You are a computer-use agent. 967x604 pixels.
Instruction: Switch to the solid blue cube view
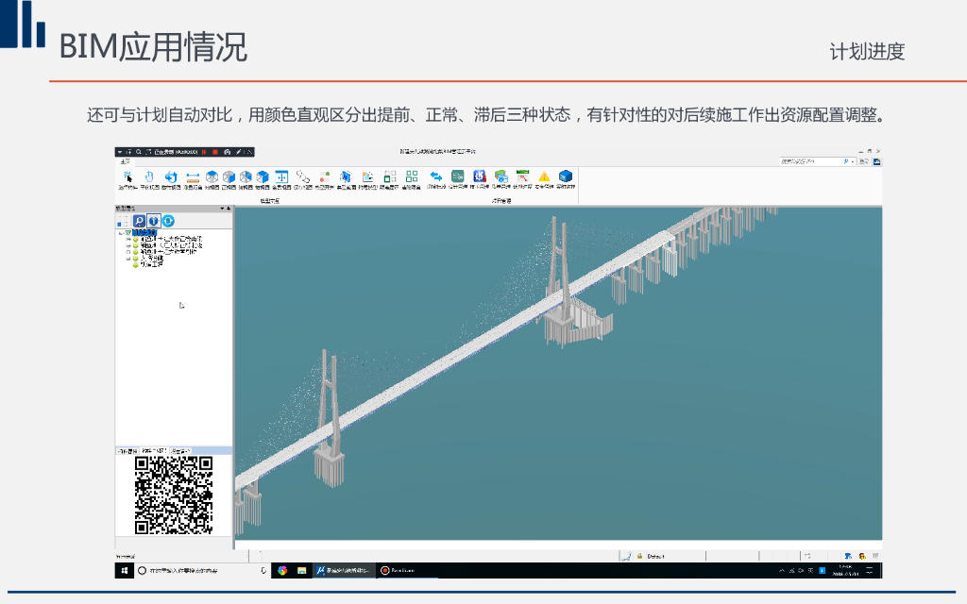(263, 176)
